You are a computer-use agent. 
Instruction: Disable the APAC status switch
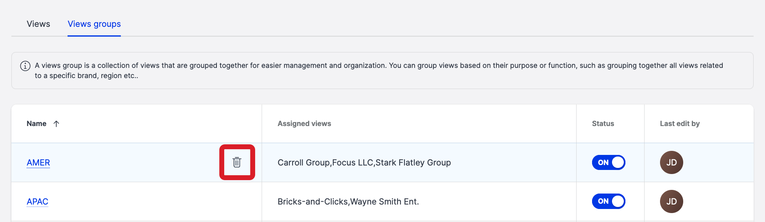(608, 201)
